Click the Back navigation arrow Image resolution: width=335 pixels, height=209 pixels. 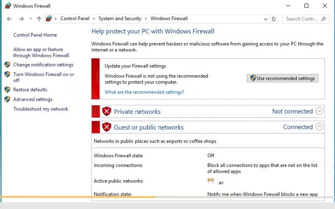(9, 19)
